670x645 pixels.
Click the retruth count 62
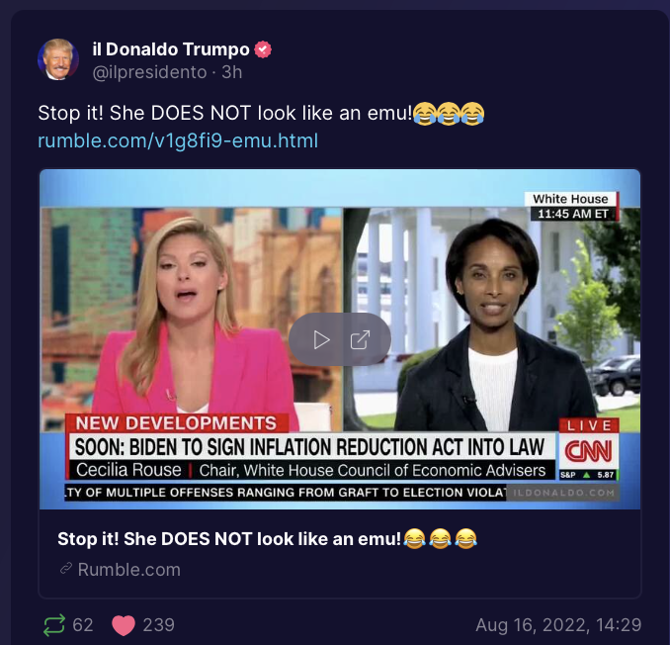83,625
